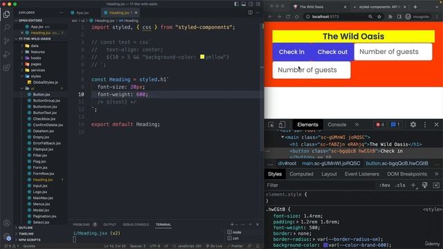
Task: Collapse the styles folder
Action: (35, 76)
